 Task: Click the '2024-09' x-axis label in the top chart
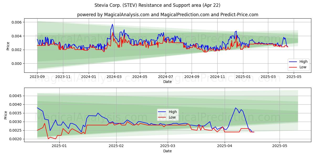point(191,77)
